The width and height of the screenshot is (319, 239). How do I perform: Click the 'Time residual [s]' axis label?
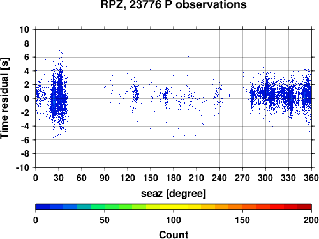[4, 98]
